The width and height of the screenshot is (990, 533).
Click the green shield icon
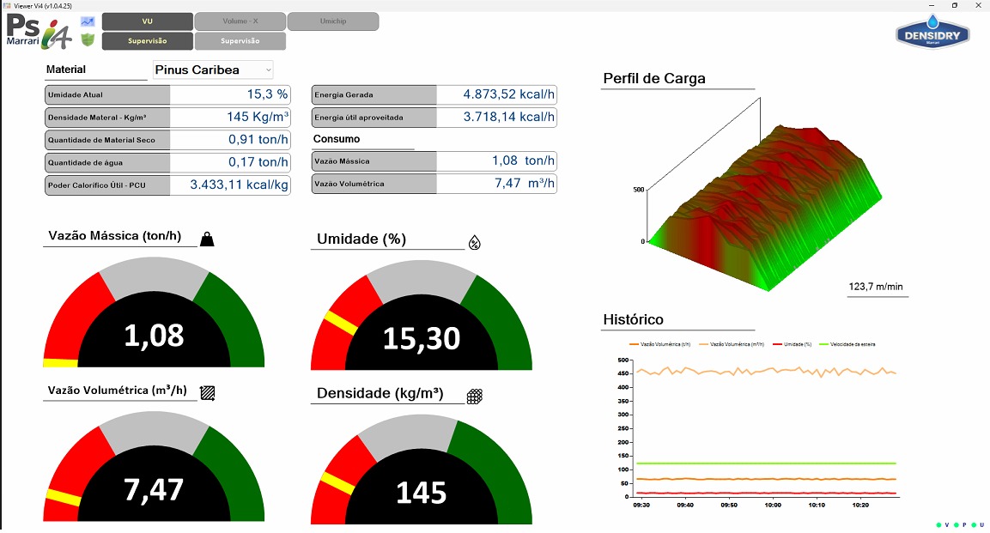coord(88,39)
